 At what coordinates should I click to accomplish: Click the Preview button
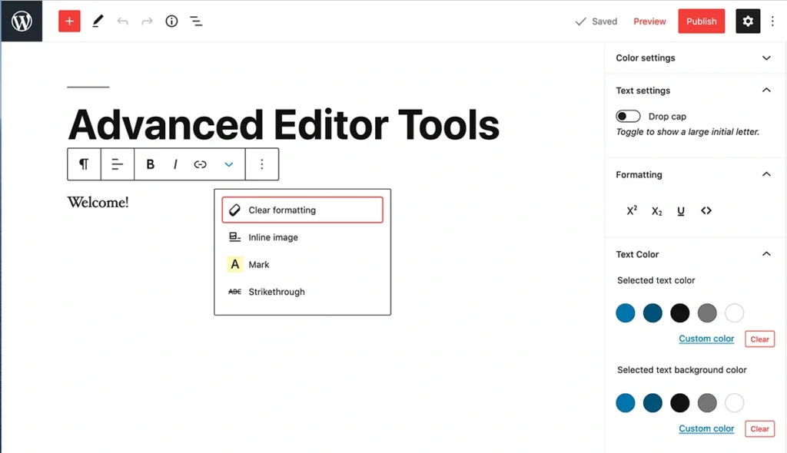point(649,21)
